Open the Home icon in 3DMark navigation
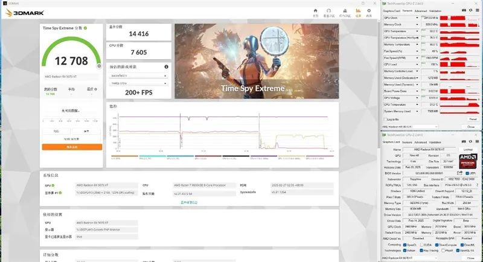Screen dimensions: 483x262 pos(315,11)
